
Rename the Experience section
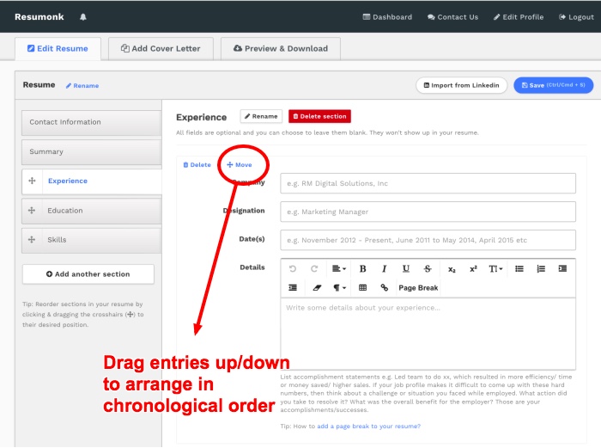pyautogui.click(x=261, y=116)
